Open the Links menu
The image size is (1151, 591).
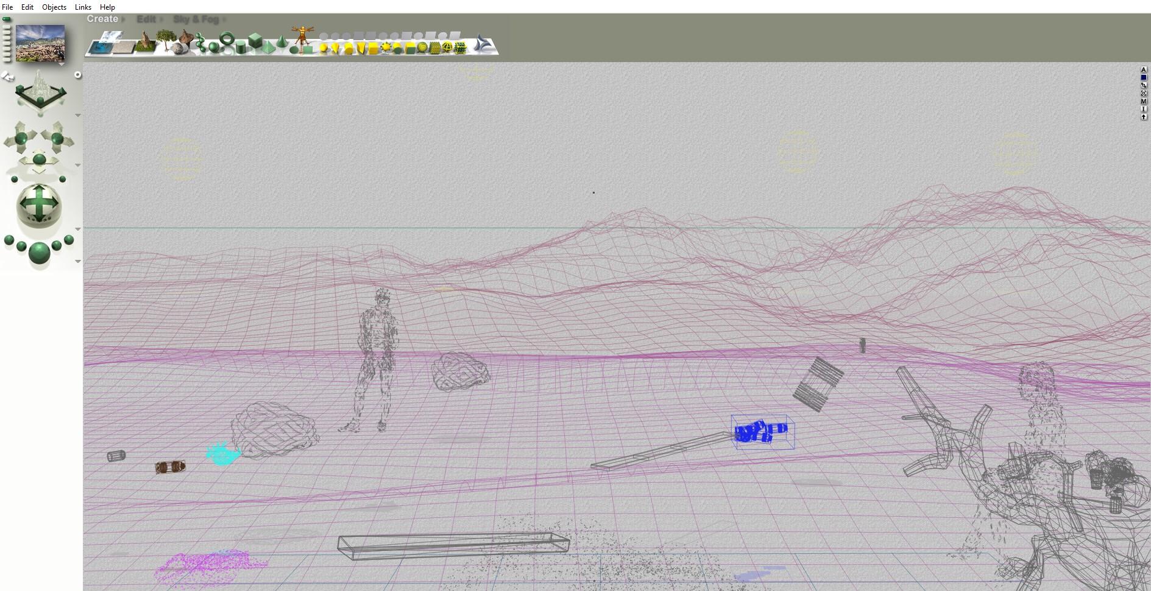point(83,7)
